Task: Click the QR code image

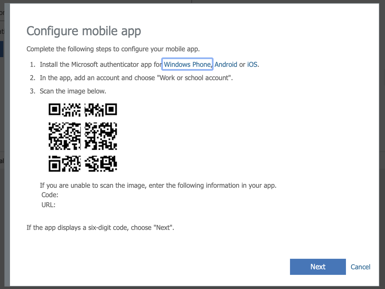Action: (x=83, y=138)
